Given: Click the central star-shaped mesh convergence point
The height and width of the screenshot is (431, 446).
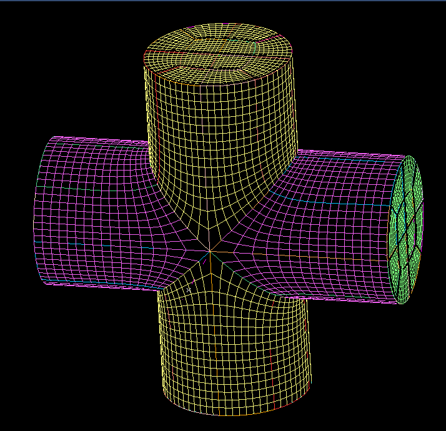Looking at the screenshot, I should point(211,252).
